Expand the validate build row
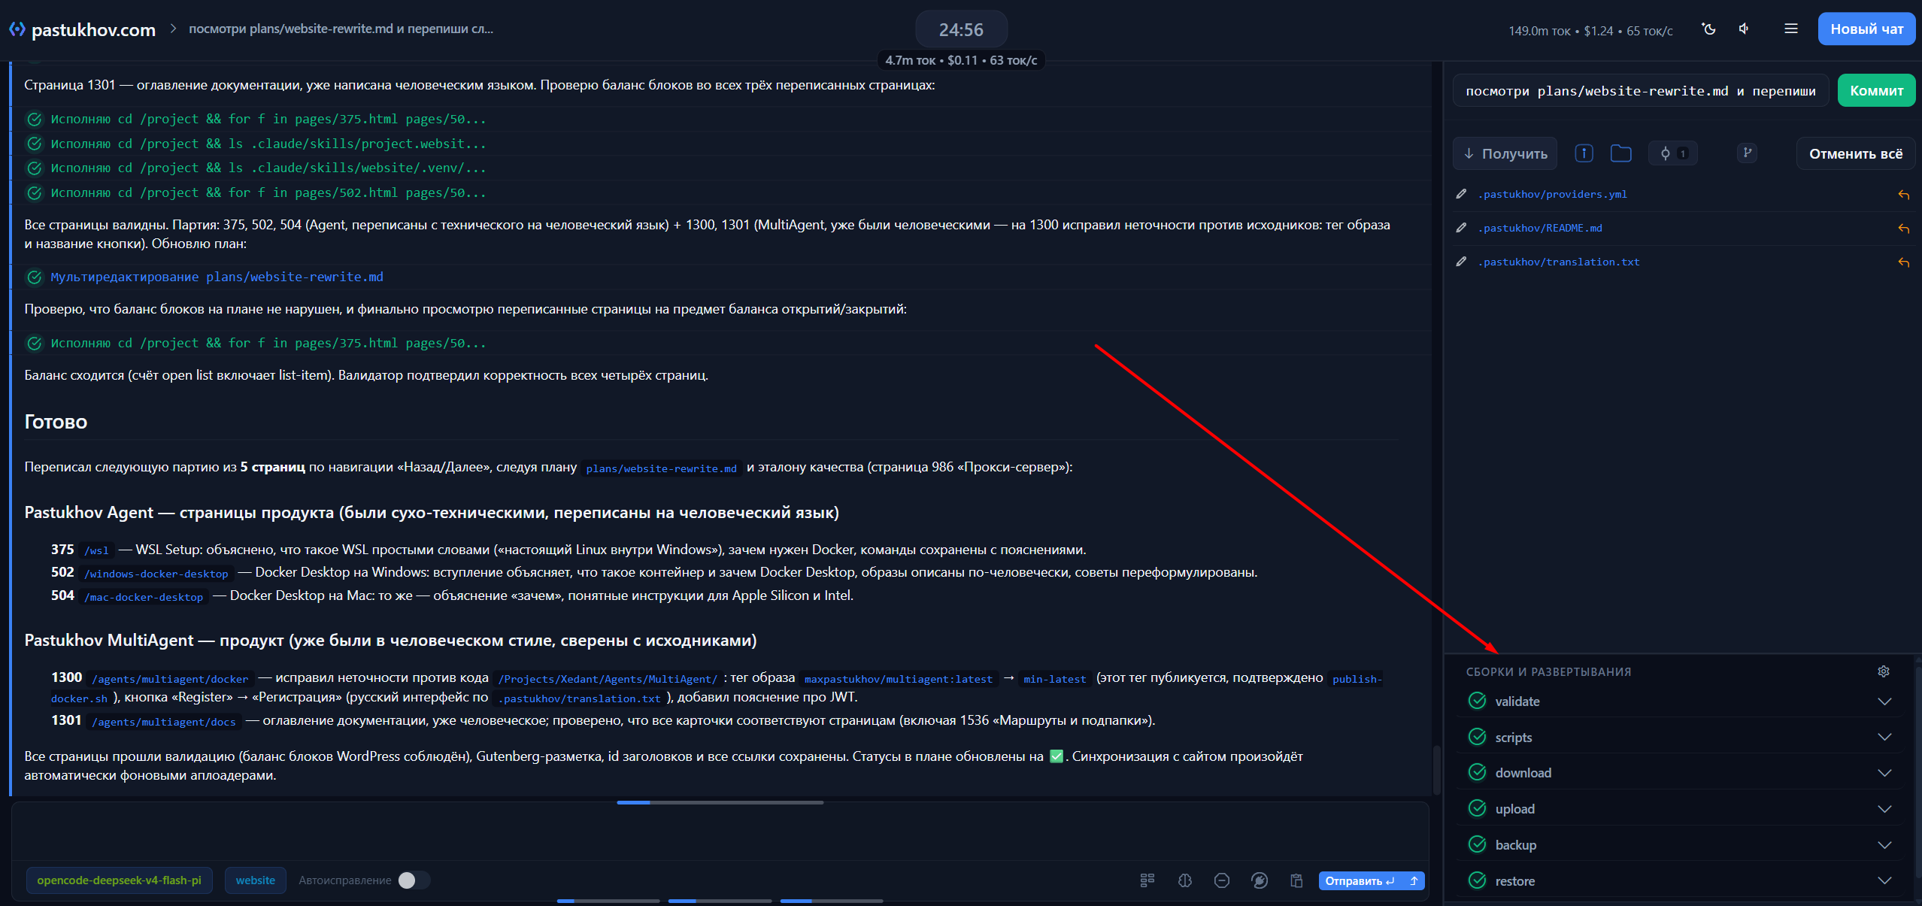1922x906 pixels. 1884,701
